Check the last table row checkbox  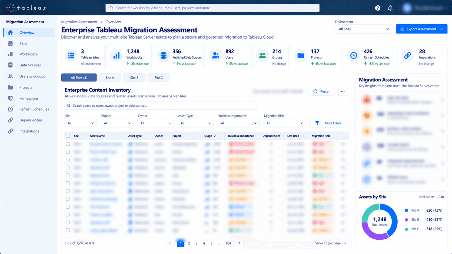pyautogui.click(x=68, y=230)
